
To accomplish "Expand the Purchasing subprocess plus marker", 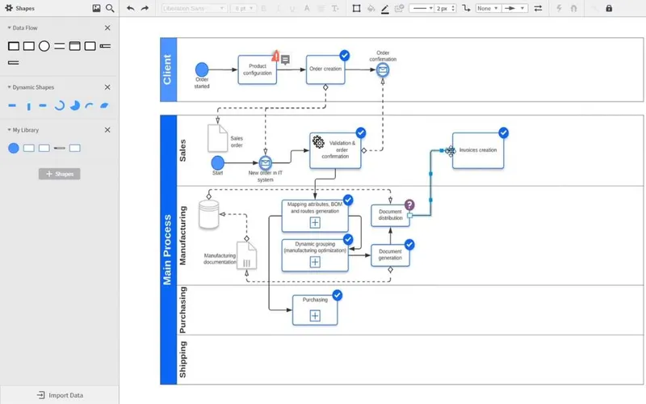I will pos(315,316).
